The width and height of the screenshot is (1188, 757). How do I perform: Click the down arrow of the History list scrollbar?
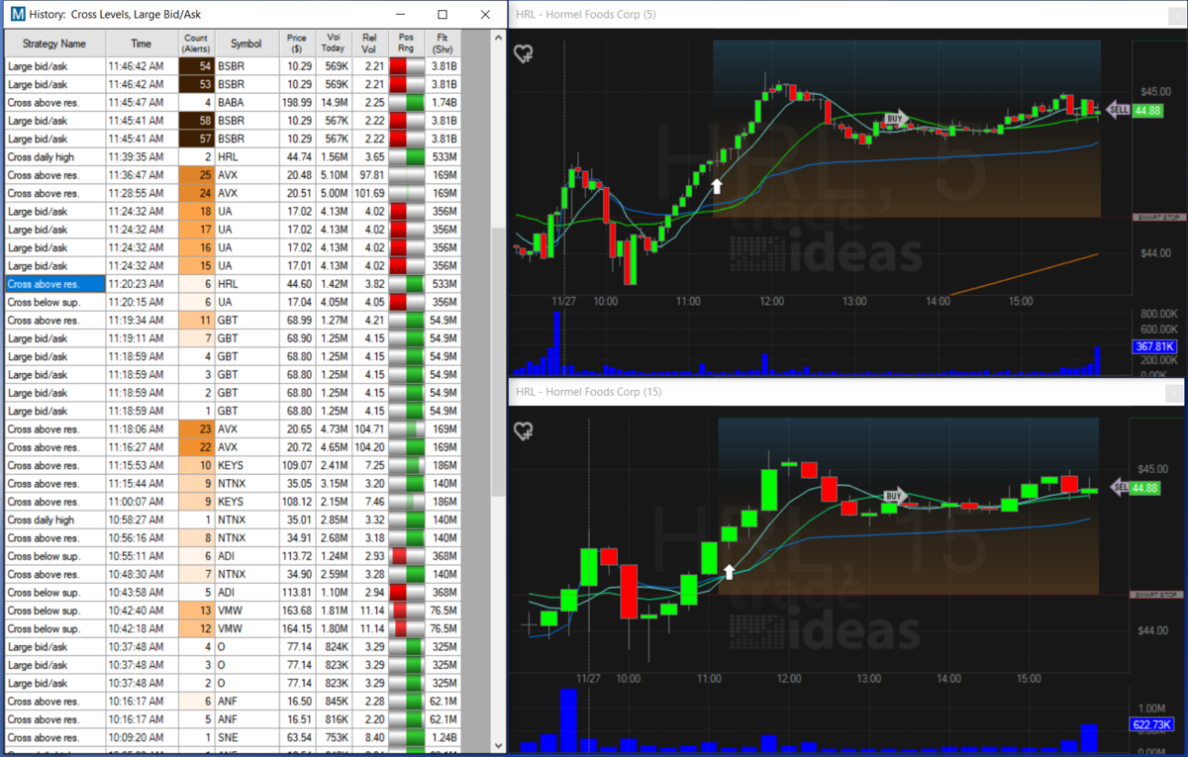point(498,746)
